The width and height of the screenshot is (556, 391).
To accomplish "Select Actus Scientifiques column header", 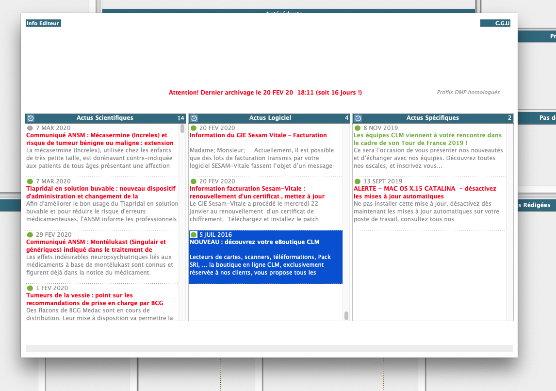I will (105, 118).
